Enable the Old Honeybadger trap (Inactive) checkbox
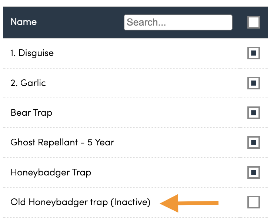The image size is (277, 224). pyautogui.click(x=254, y=202)
